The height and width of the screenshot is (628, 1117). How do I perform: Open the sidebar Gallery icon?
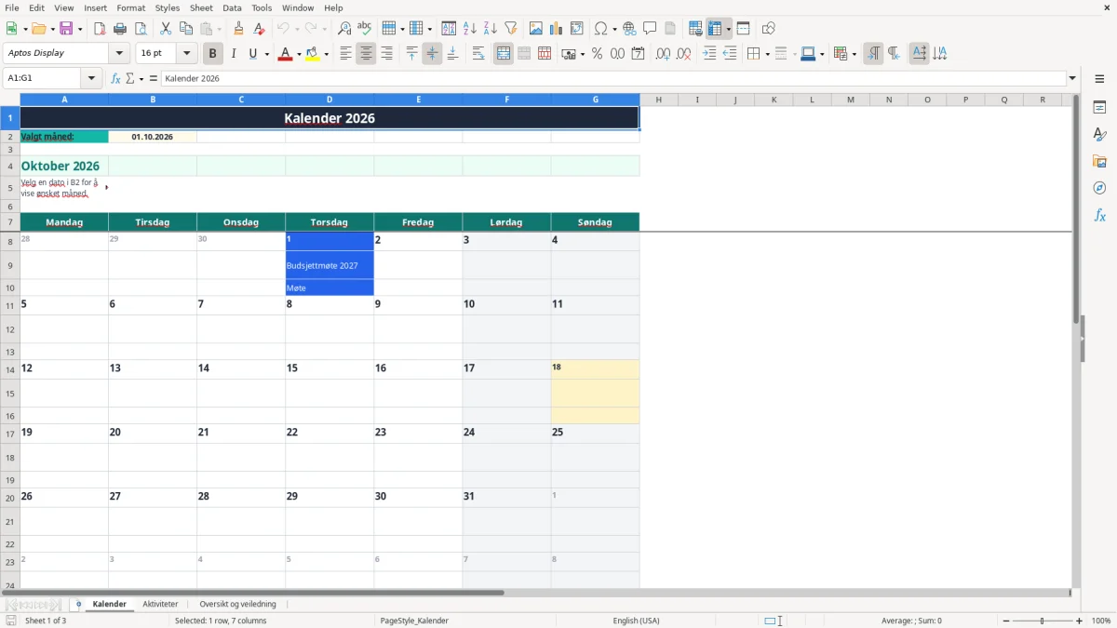click(x=1099, y=161)
